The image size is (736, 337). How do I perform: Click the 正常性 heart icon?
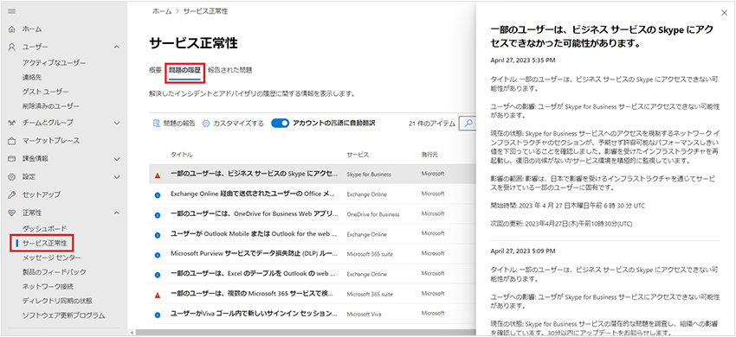(x=12, y=213)
